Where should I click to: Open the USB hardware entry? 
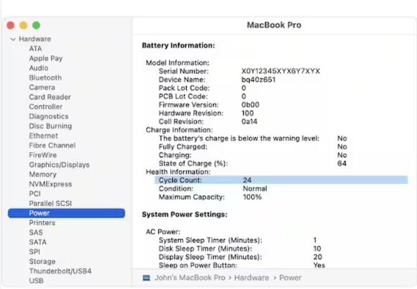(36, 281)
